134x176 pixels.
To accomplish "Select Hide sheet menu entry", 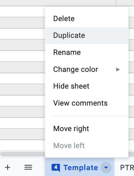I will coord(87,86).
